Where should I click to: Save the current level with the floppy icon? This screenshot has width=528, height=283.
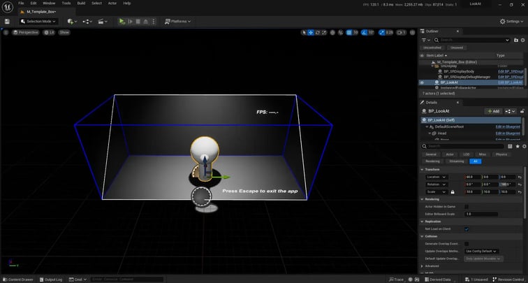point(7,22)
